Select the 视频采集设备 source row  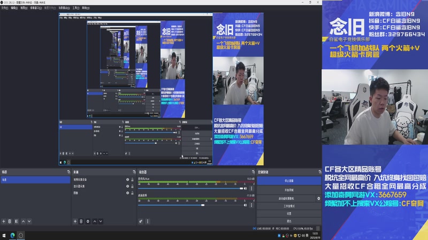pos(103,180)
